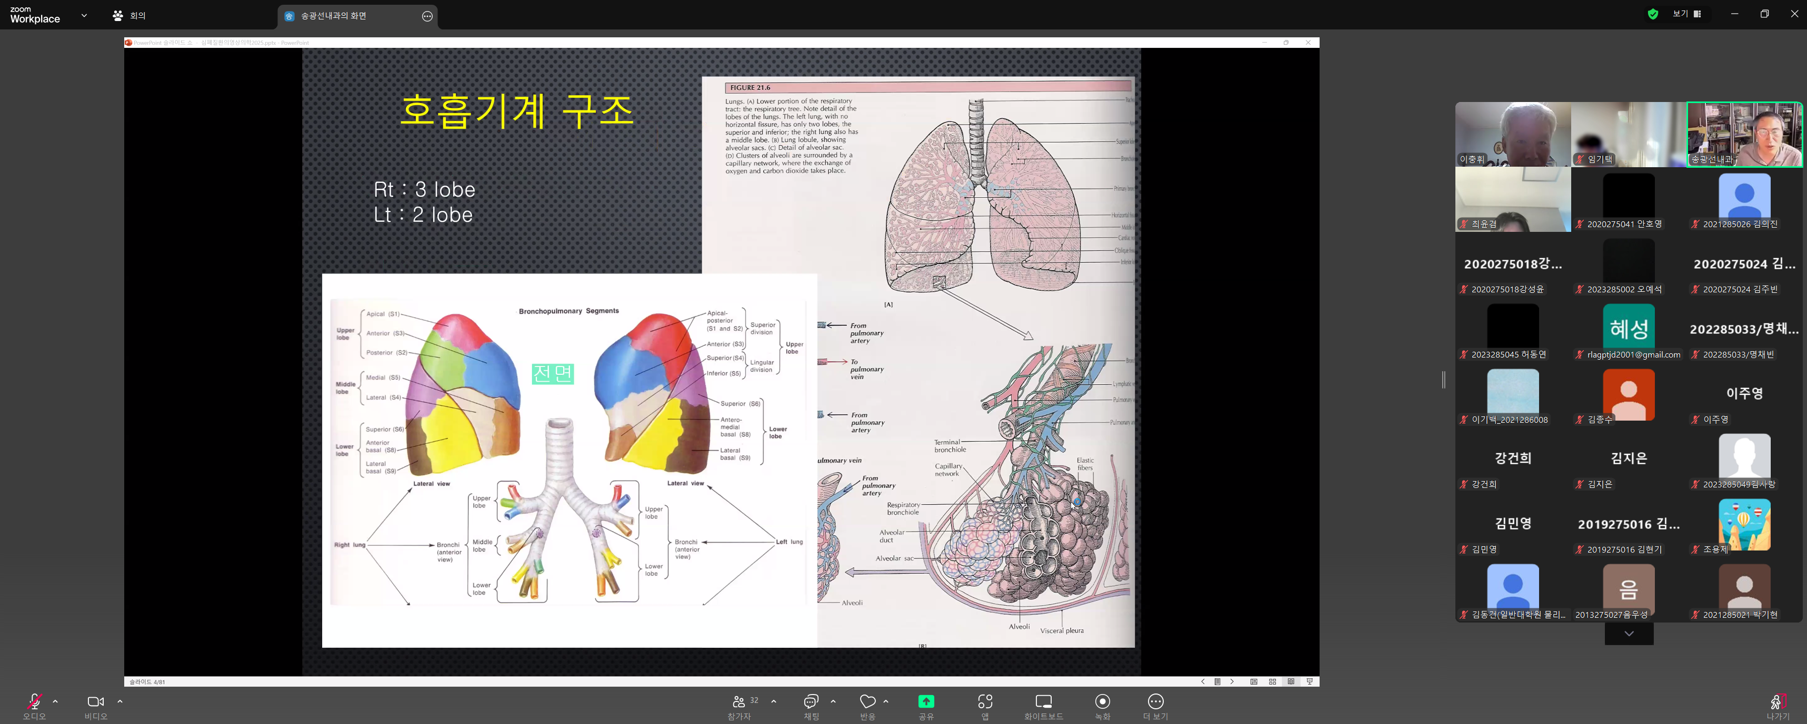Open the whiteboard tool
The image size is (1807, 724).
(1043, 701)
